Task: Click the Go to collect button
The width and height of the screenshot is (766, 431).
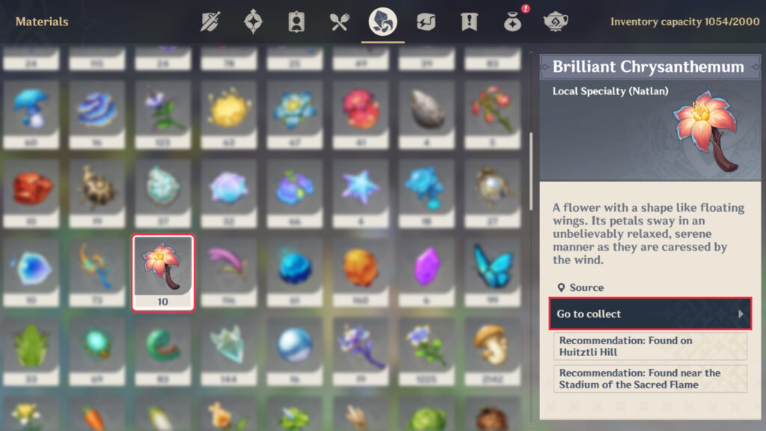Action: [650, 314]
